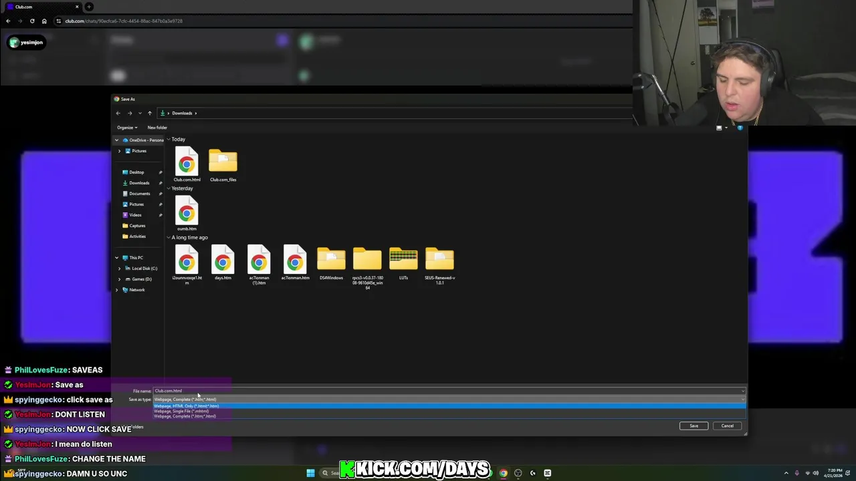This screenshot has width=856, height=481.
Task: Select the DS4Windows folder
Action: 331,263
